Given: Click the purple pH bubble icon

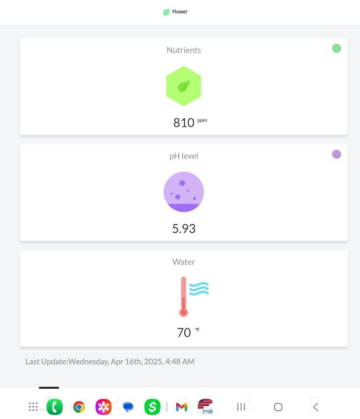Looking at the screenshot, I should tap(183, 192).
